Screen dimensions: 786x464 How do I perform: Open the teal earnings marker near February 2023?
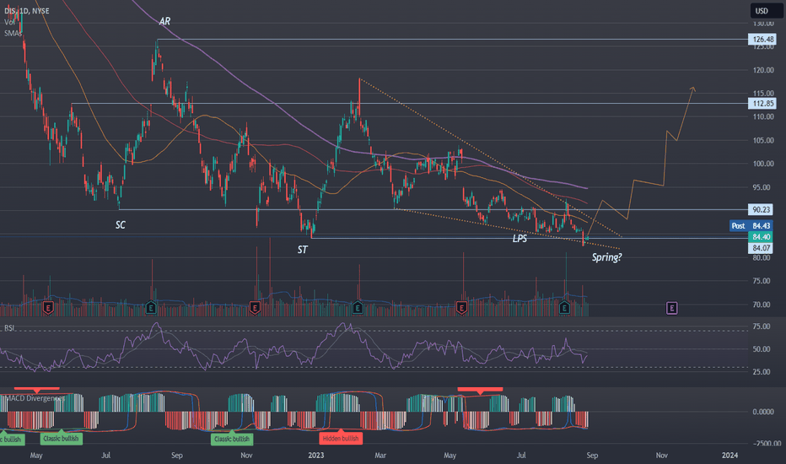(x=358, y=307)
